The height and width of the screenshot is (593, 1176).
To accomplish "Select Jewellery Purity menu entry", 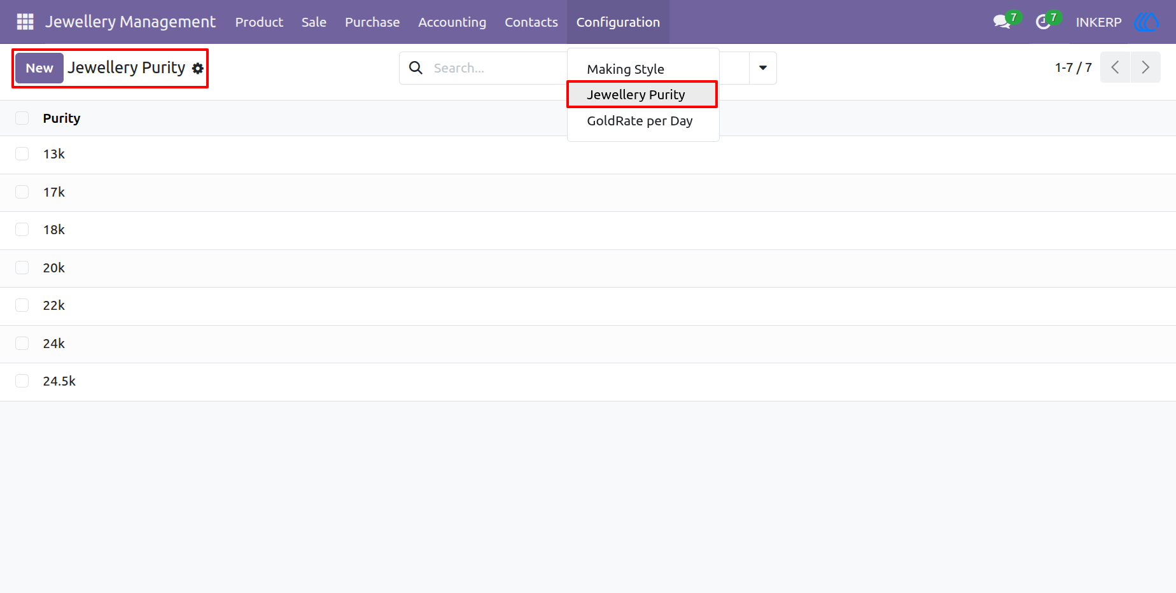I will (x=643, y=95).
